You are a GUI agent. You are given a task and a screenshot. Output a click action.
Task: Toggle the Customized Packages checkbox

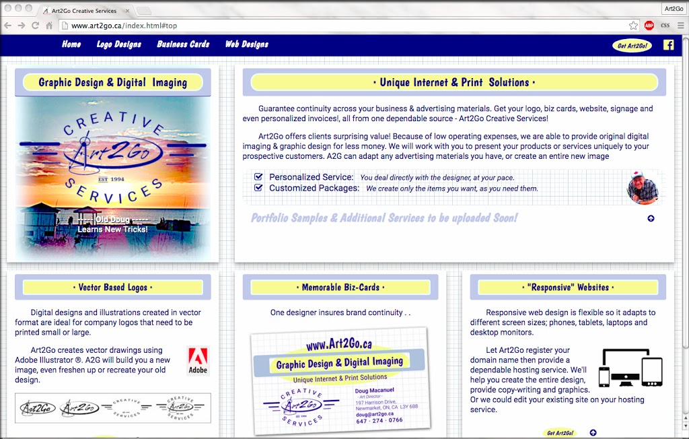click(x=258, y=188)
